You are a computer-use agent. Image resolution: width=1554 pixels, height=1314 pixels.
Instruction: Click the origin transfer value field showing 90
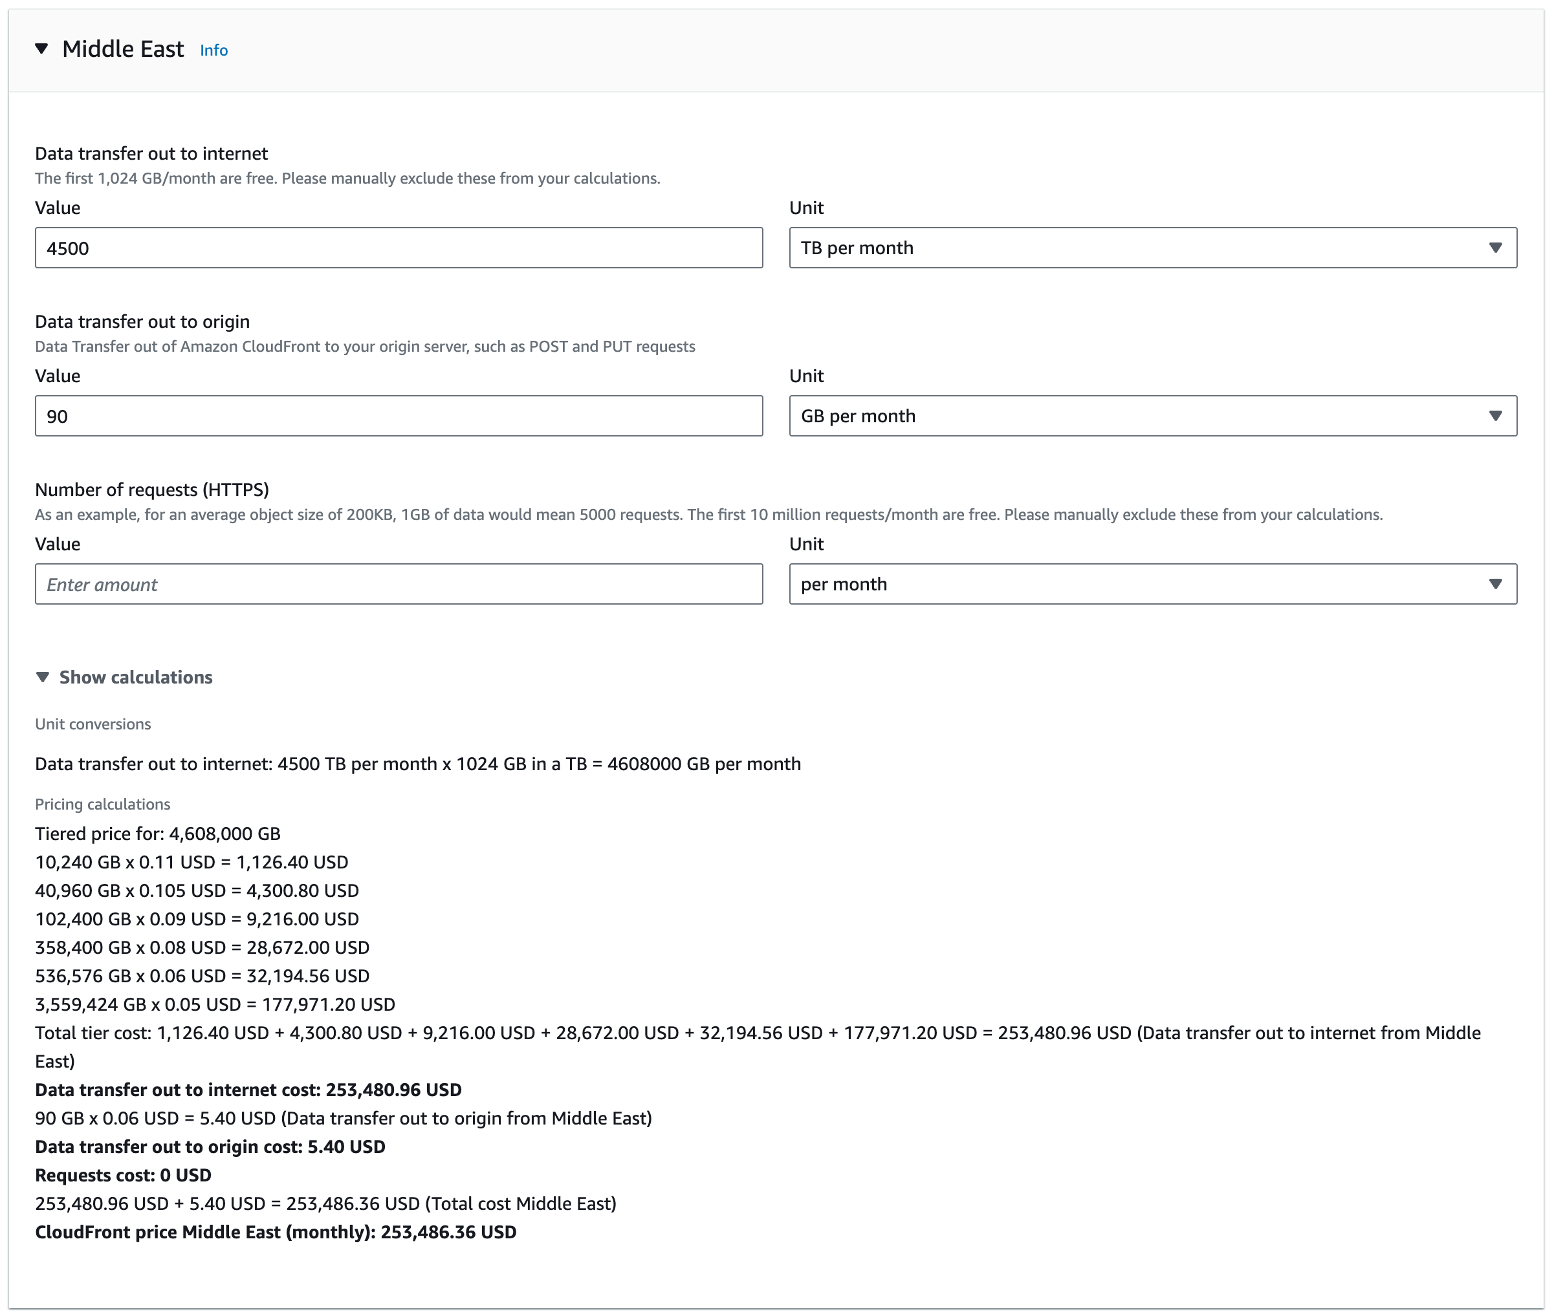pyautogui.click(x=398, y=416)
